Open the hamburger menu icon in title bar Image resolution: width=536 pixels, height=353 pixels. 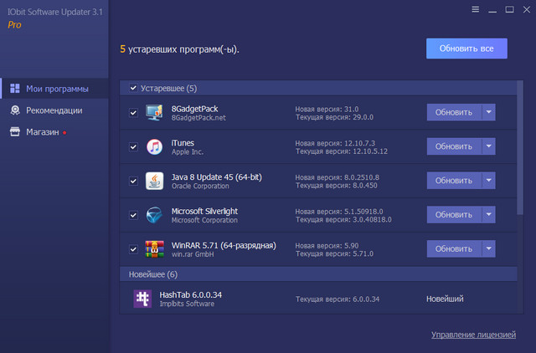pos(476,10)
